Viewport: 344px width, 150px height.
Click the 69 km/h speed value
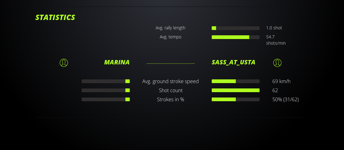coord(281,81)
